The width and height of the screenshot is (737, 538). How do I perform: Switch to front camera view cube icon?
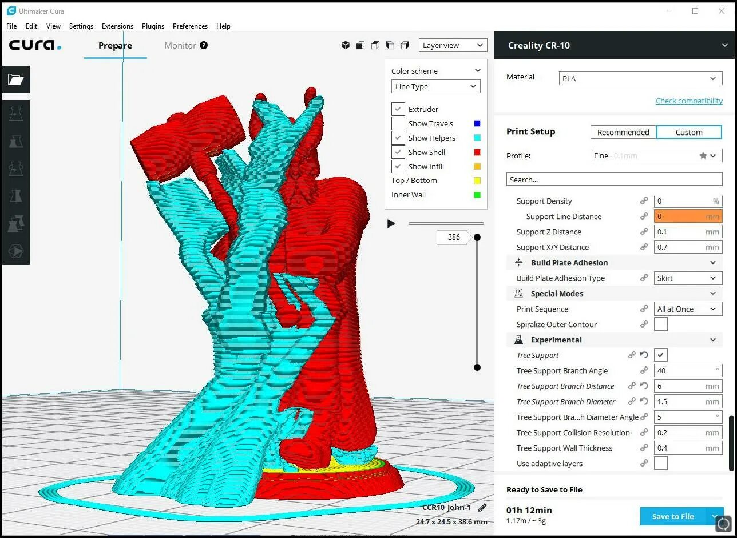pyautogui.click(x=360, y=45)
